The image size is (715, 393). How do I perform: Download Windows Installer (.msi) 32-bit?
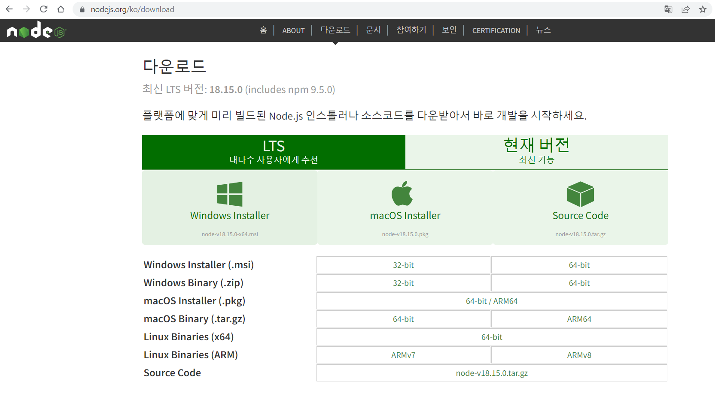(x=403, y=265)
